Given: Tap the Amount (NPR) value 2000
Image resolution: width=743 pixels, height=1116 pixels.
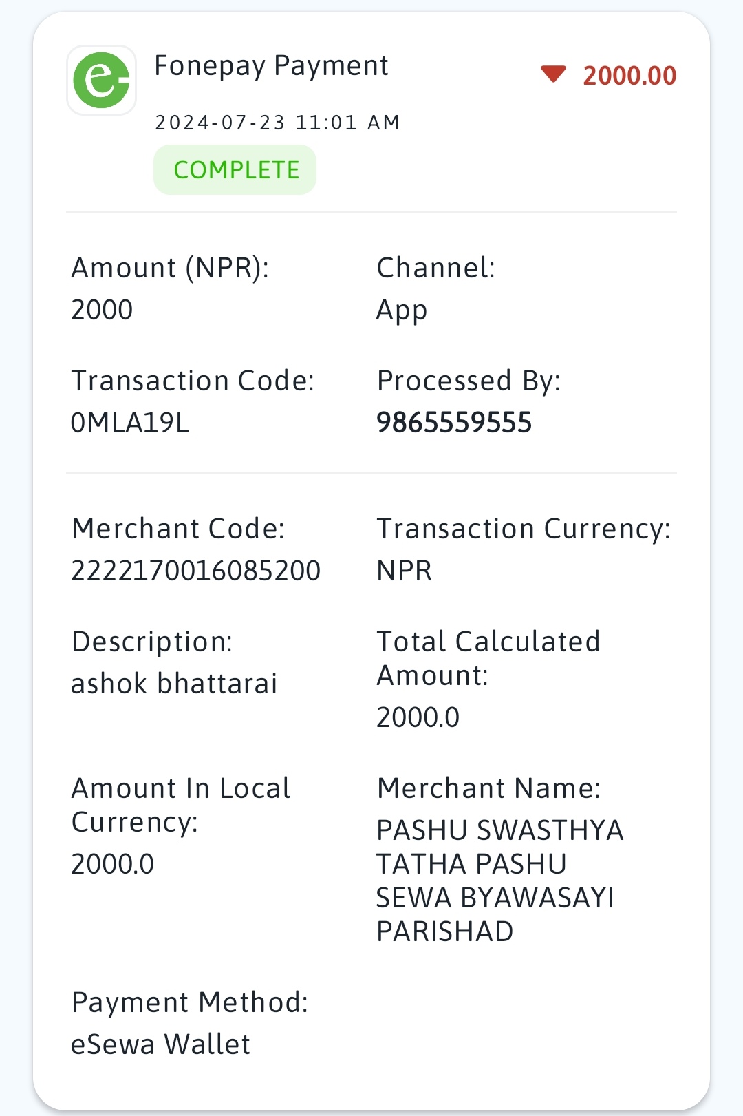Looking at the screenshot, I should pyautogui.click(x=102, y=310).
